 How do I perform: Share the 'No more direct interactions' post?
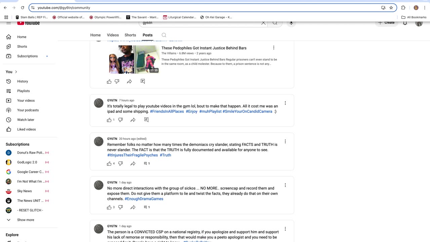(133, 207)
